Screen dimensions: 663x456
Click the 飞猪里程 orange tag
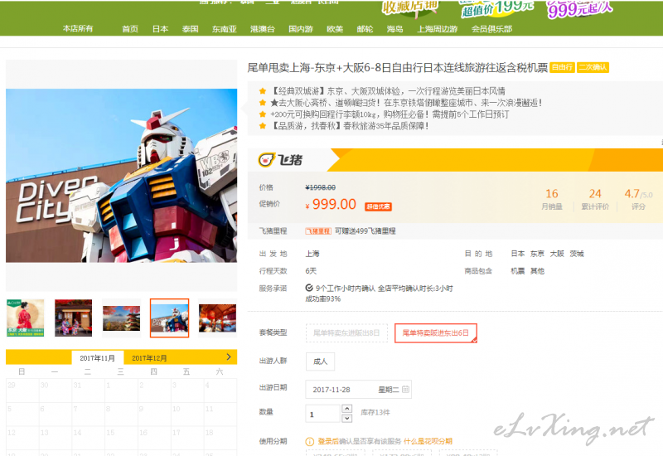(x=318, y=231)
